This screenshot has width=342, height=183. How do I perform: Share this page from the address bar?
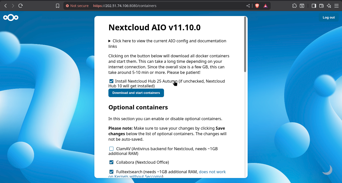point(248,6)
